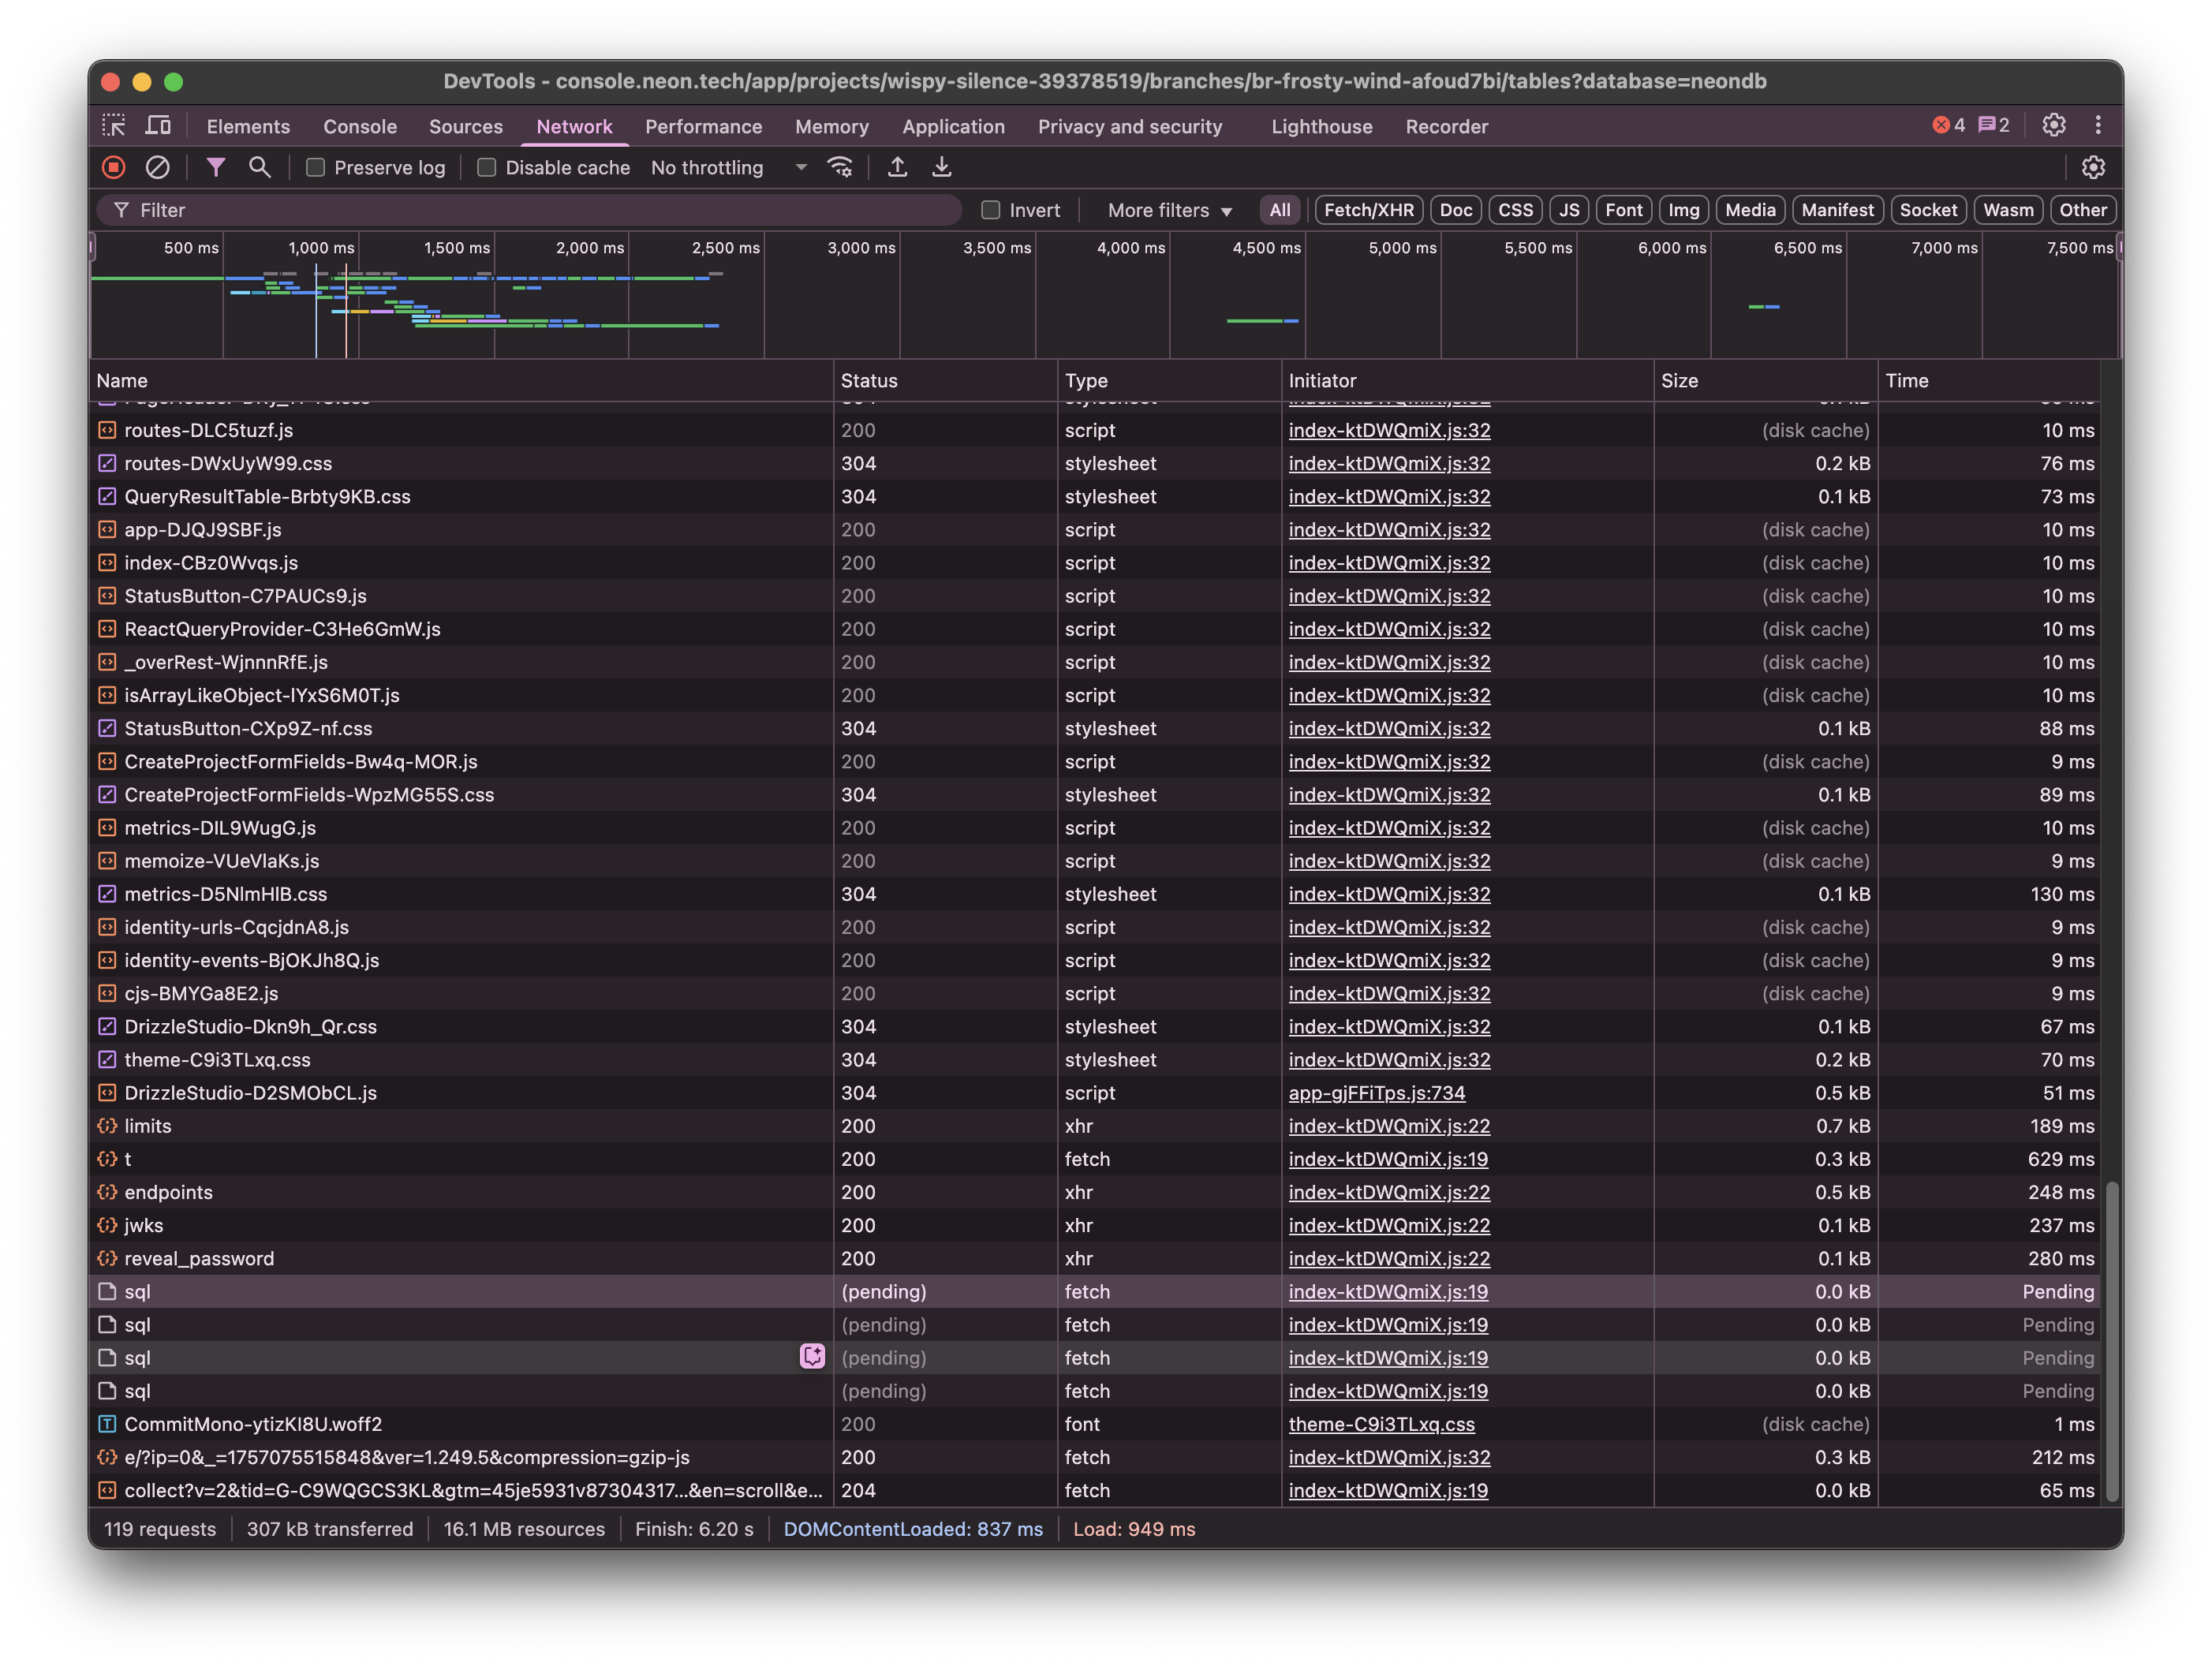Filter requests by Font type

(x=1624, y=210)
